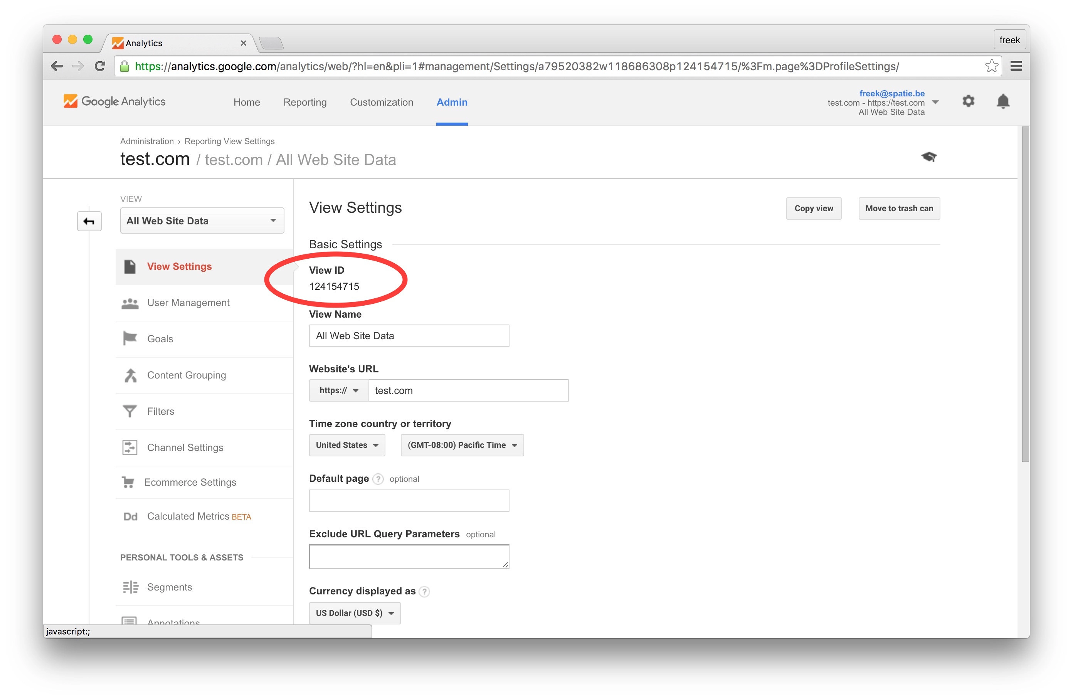
Task: Open the All Web Site Data view dropdown
Action: click(x=202, y=220)
